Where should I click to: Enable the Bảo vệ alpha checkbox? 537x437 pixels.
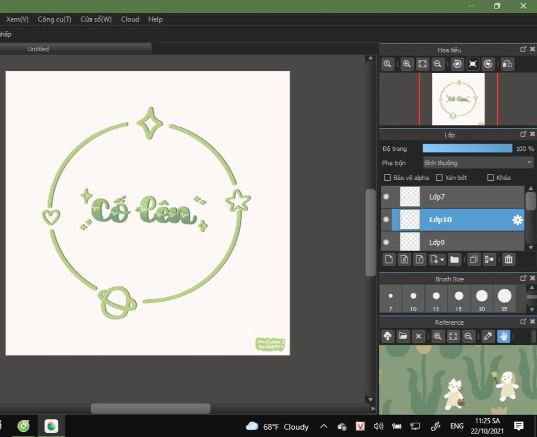[388, 178]
